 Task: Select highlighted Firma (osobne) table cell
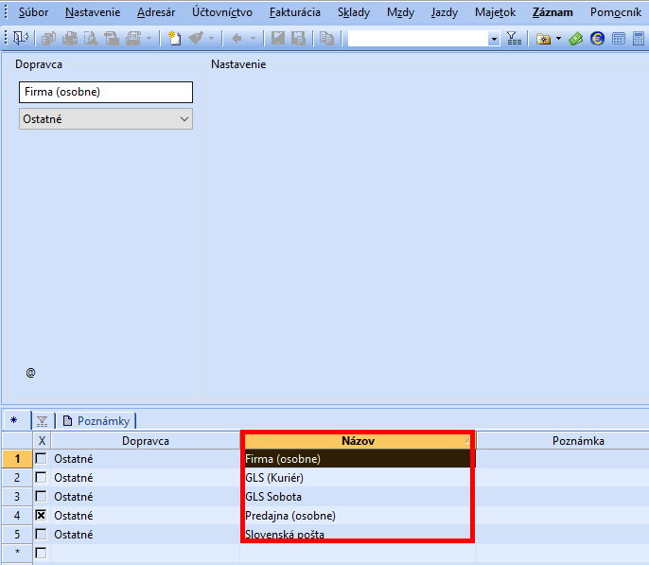(358, 459)
